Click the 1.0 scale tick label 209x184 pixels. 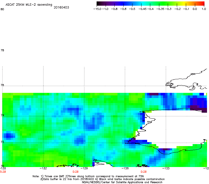(x=204, y=9)
